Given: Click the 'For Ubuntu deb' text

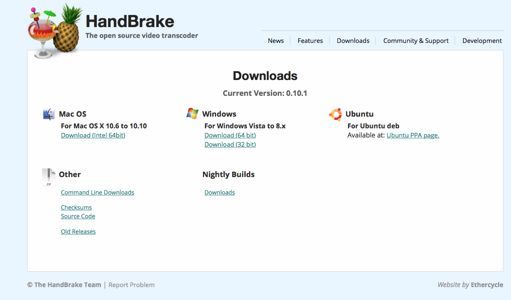Looking at the screenshot, I should click(x=373, y=126).
